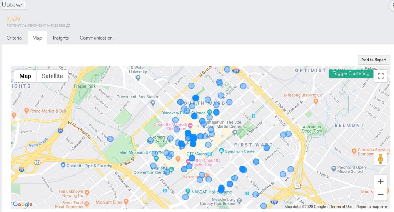
Task: Click the Add to Report button
Action: point(374,60)
